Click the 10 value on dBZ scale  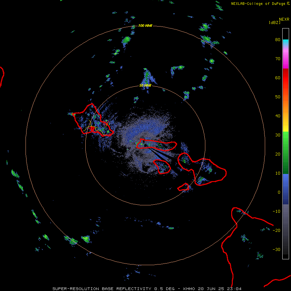pos(278,173)
